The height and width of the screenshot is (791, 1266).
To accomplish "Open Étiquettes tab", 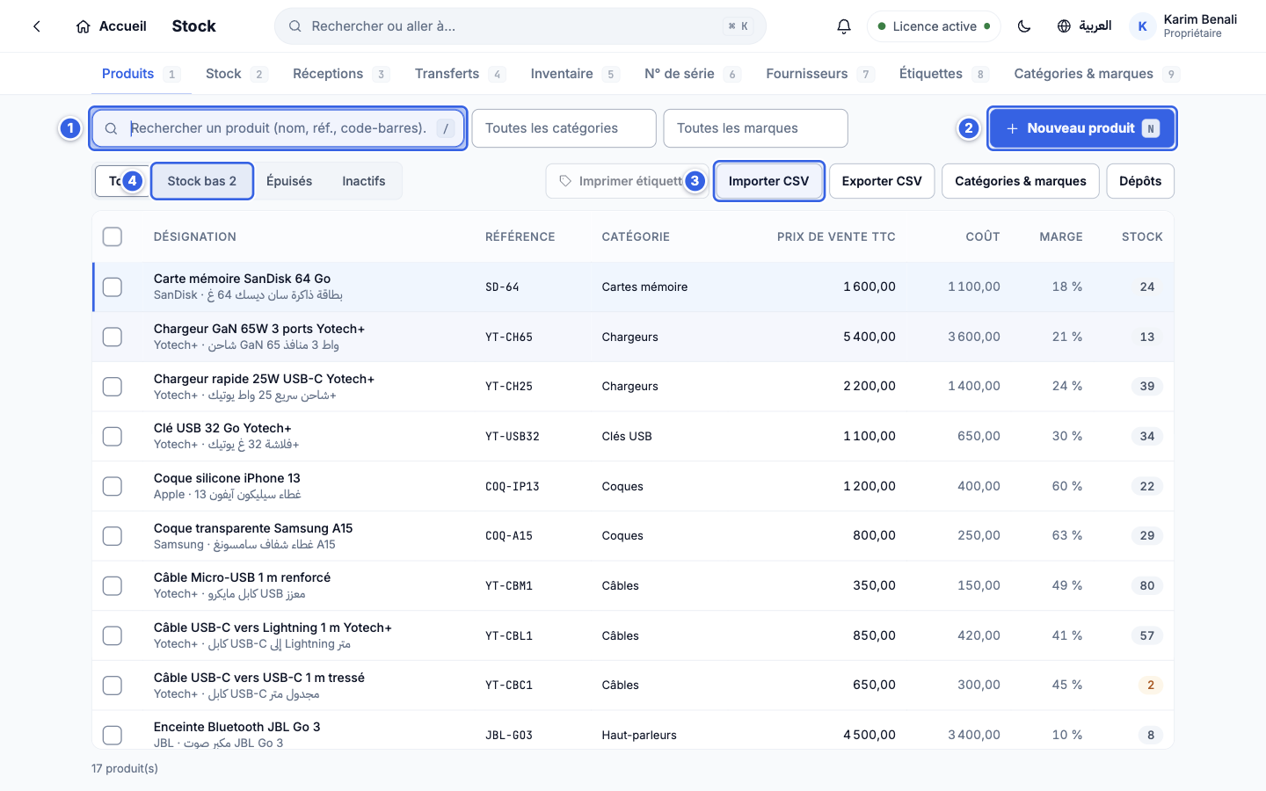I will 943,74.
